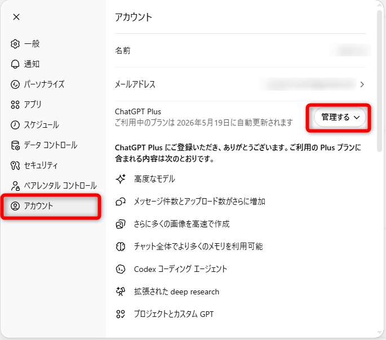Screen dimensions: 386x340
Task: Click the clock icon beside スケジュール
Action: coord(15,125)
